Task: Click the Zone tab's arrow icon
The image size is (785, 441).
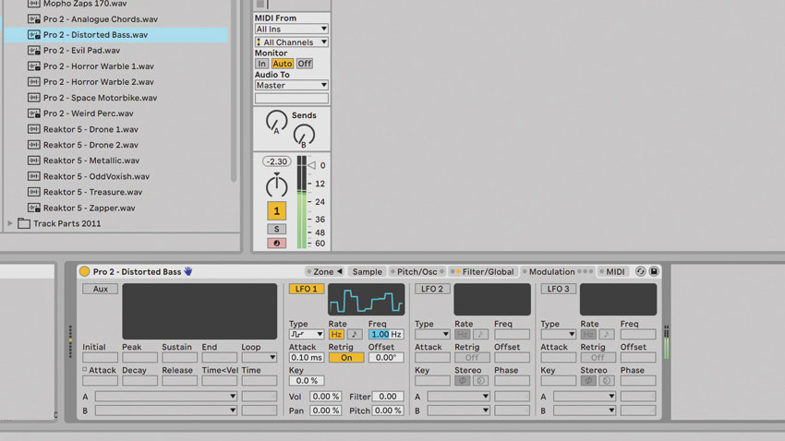Action: coord(340,271)
